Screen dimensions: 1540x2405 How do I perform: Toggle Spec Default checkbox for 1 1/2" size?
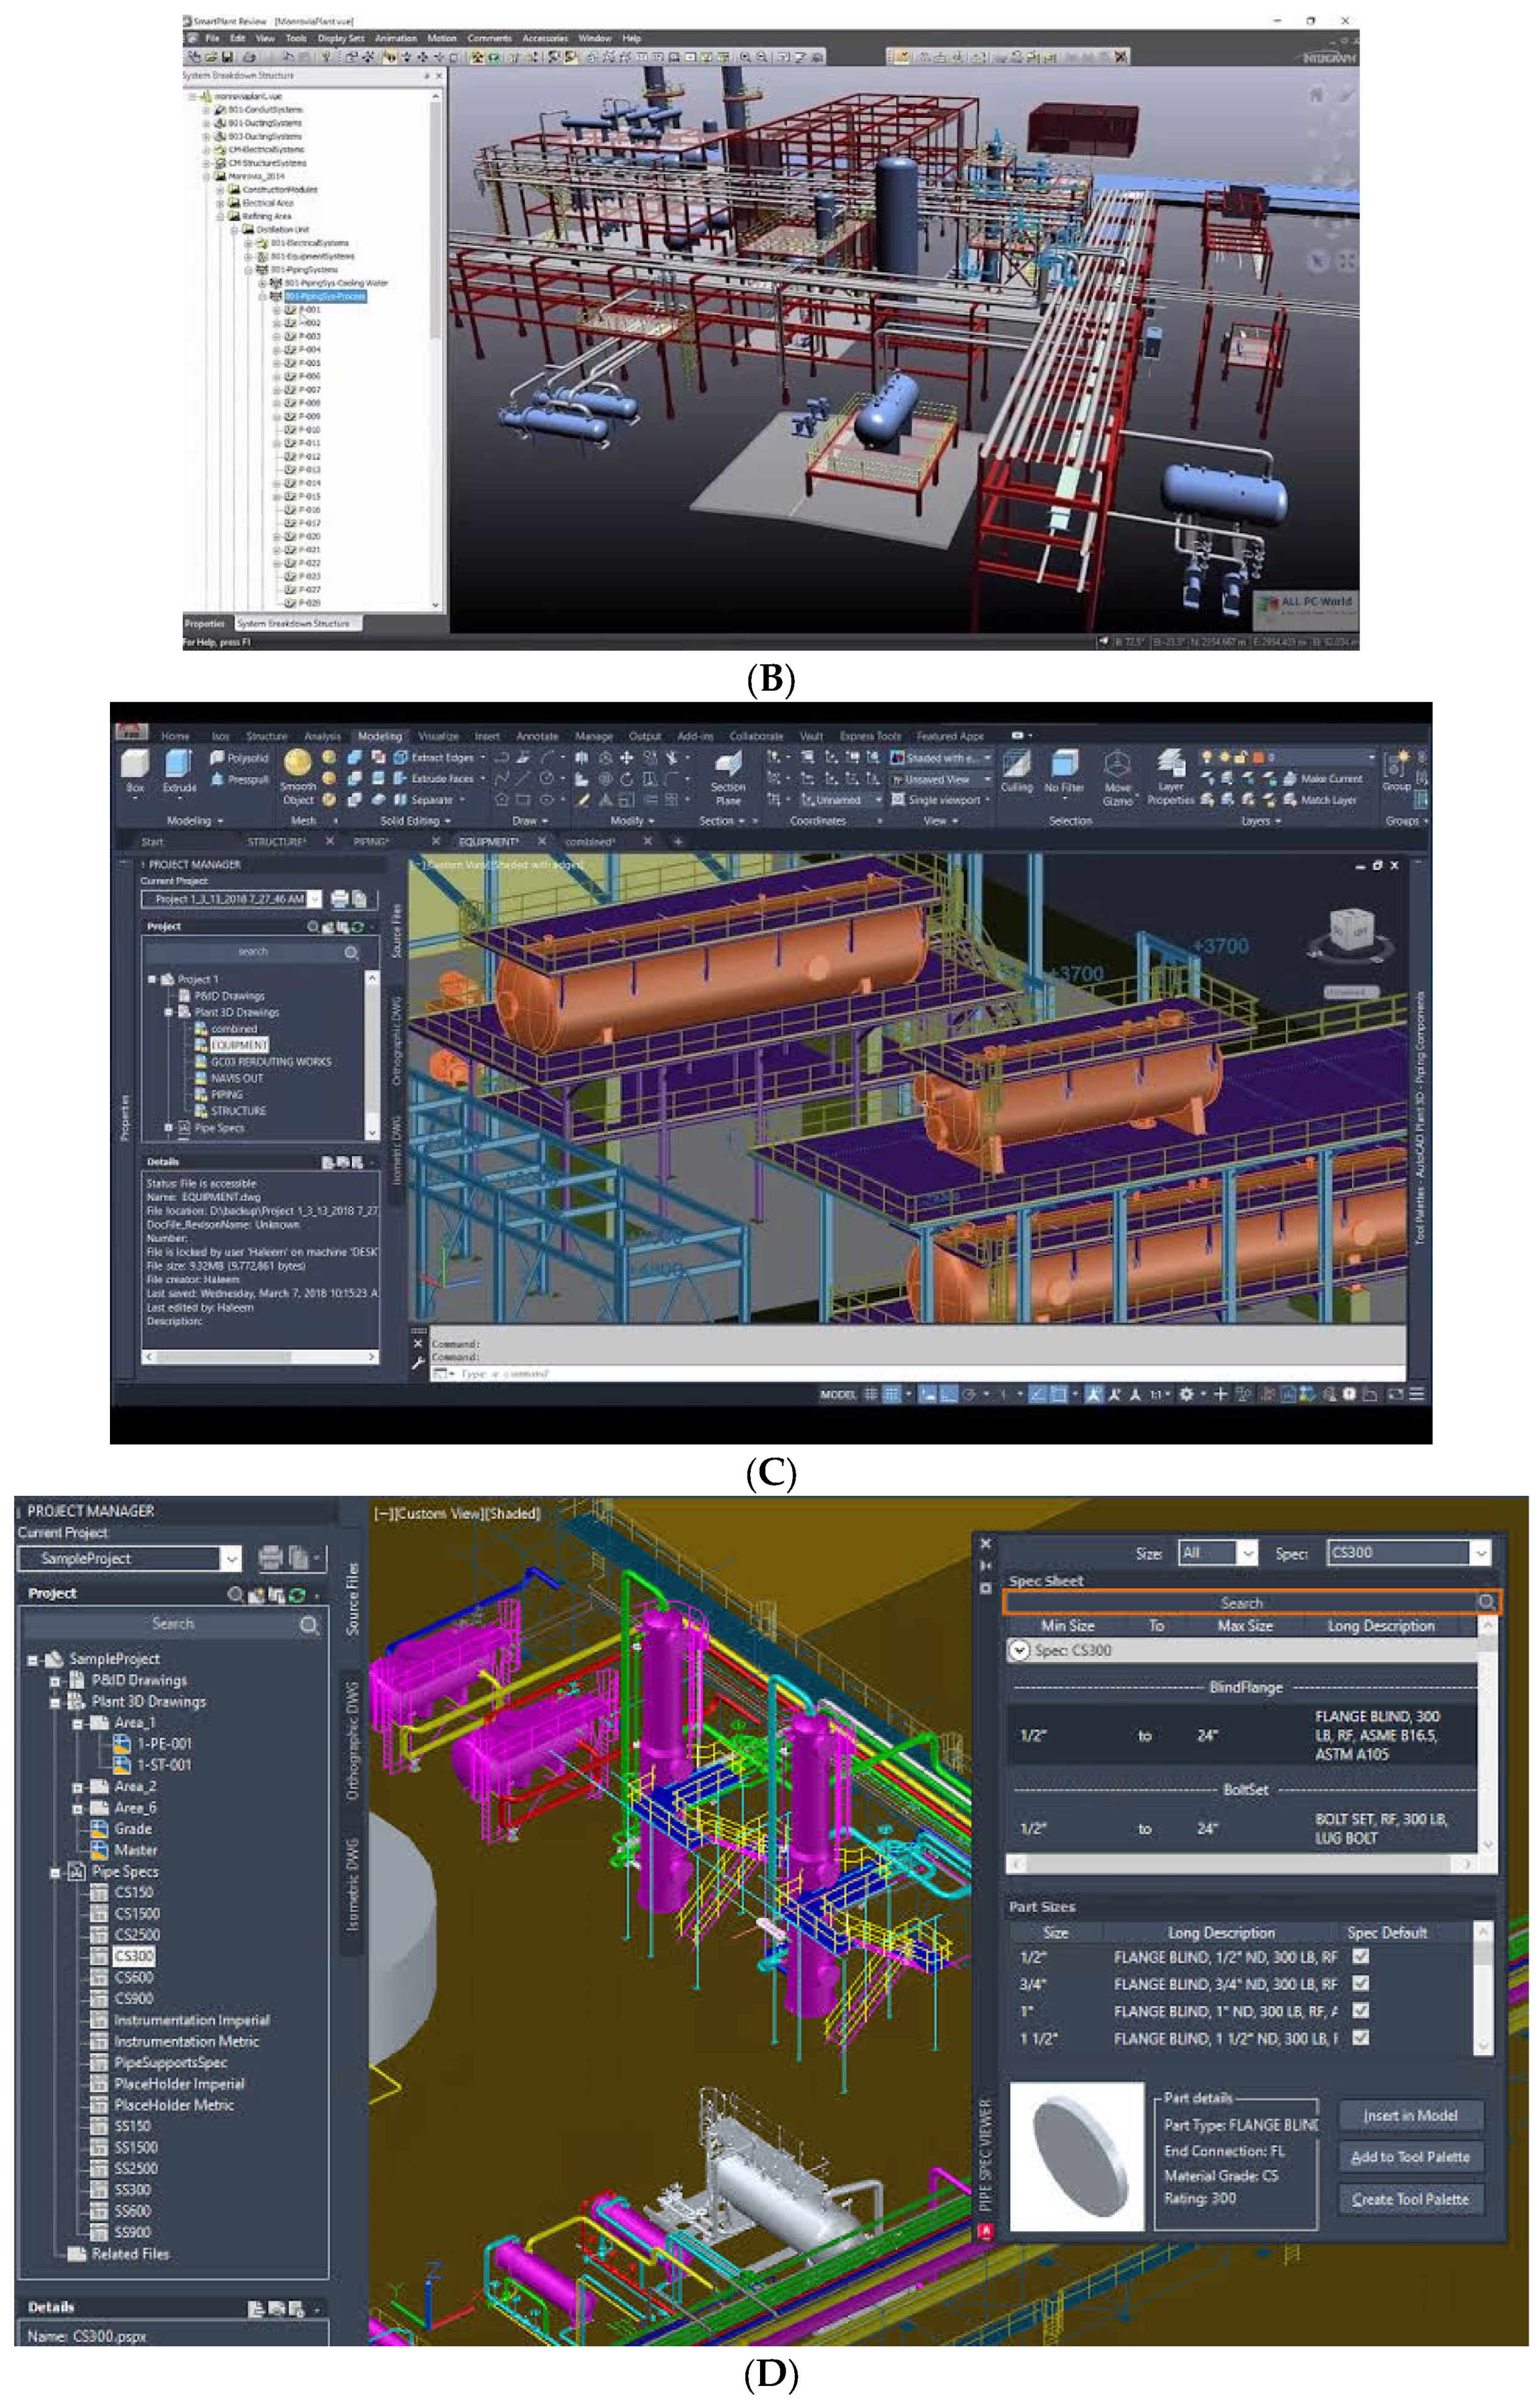pos(1360,2037)
